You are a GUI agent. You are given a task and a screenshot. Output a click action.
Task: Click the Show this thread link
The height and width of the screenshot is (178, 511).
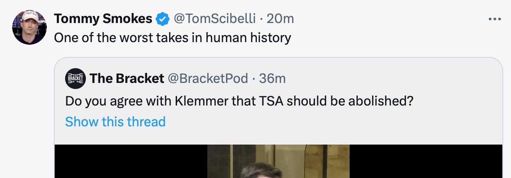[115, 122]
